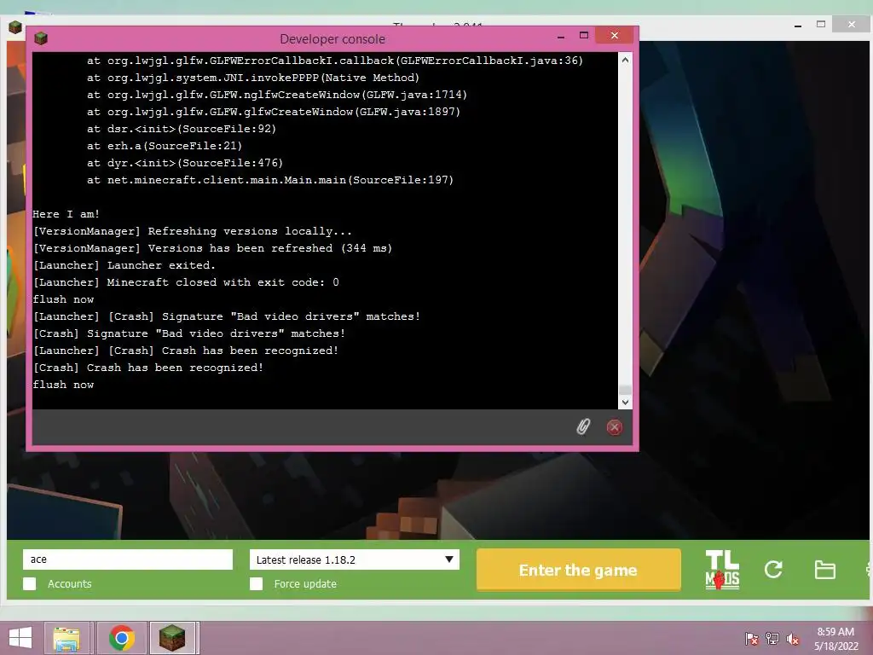Click '[Launcher] Launcher exited.' console line
Viewport: 873px width, 655px height.
tap(124, 265)
